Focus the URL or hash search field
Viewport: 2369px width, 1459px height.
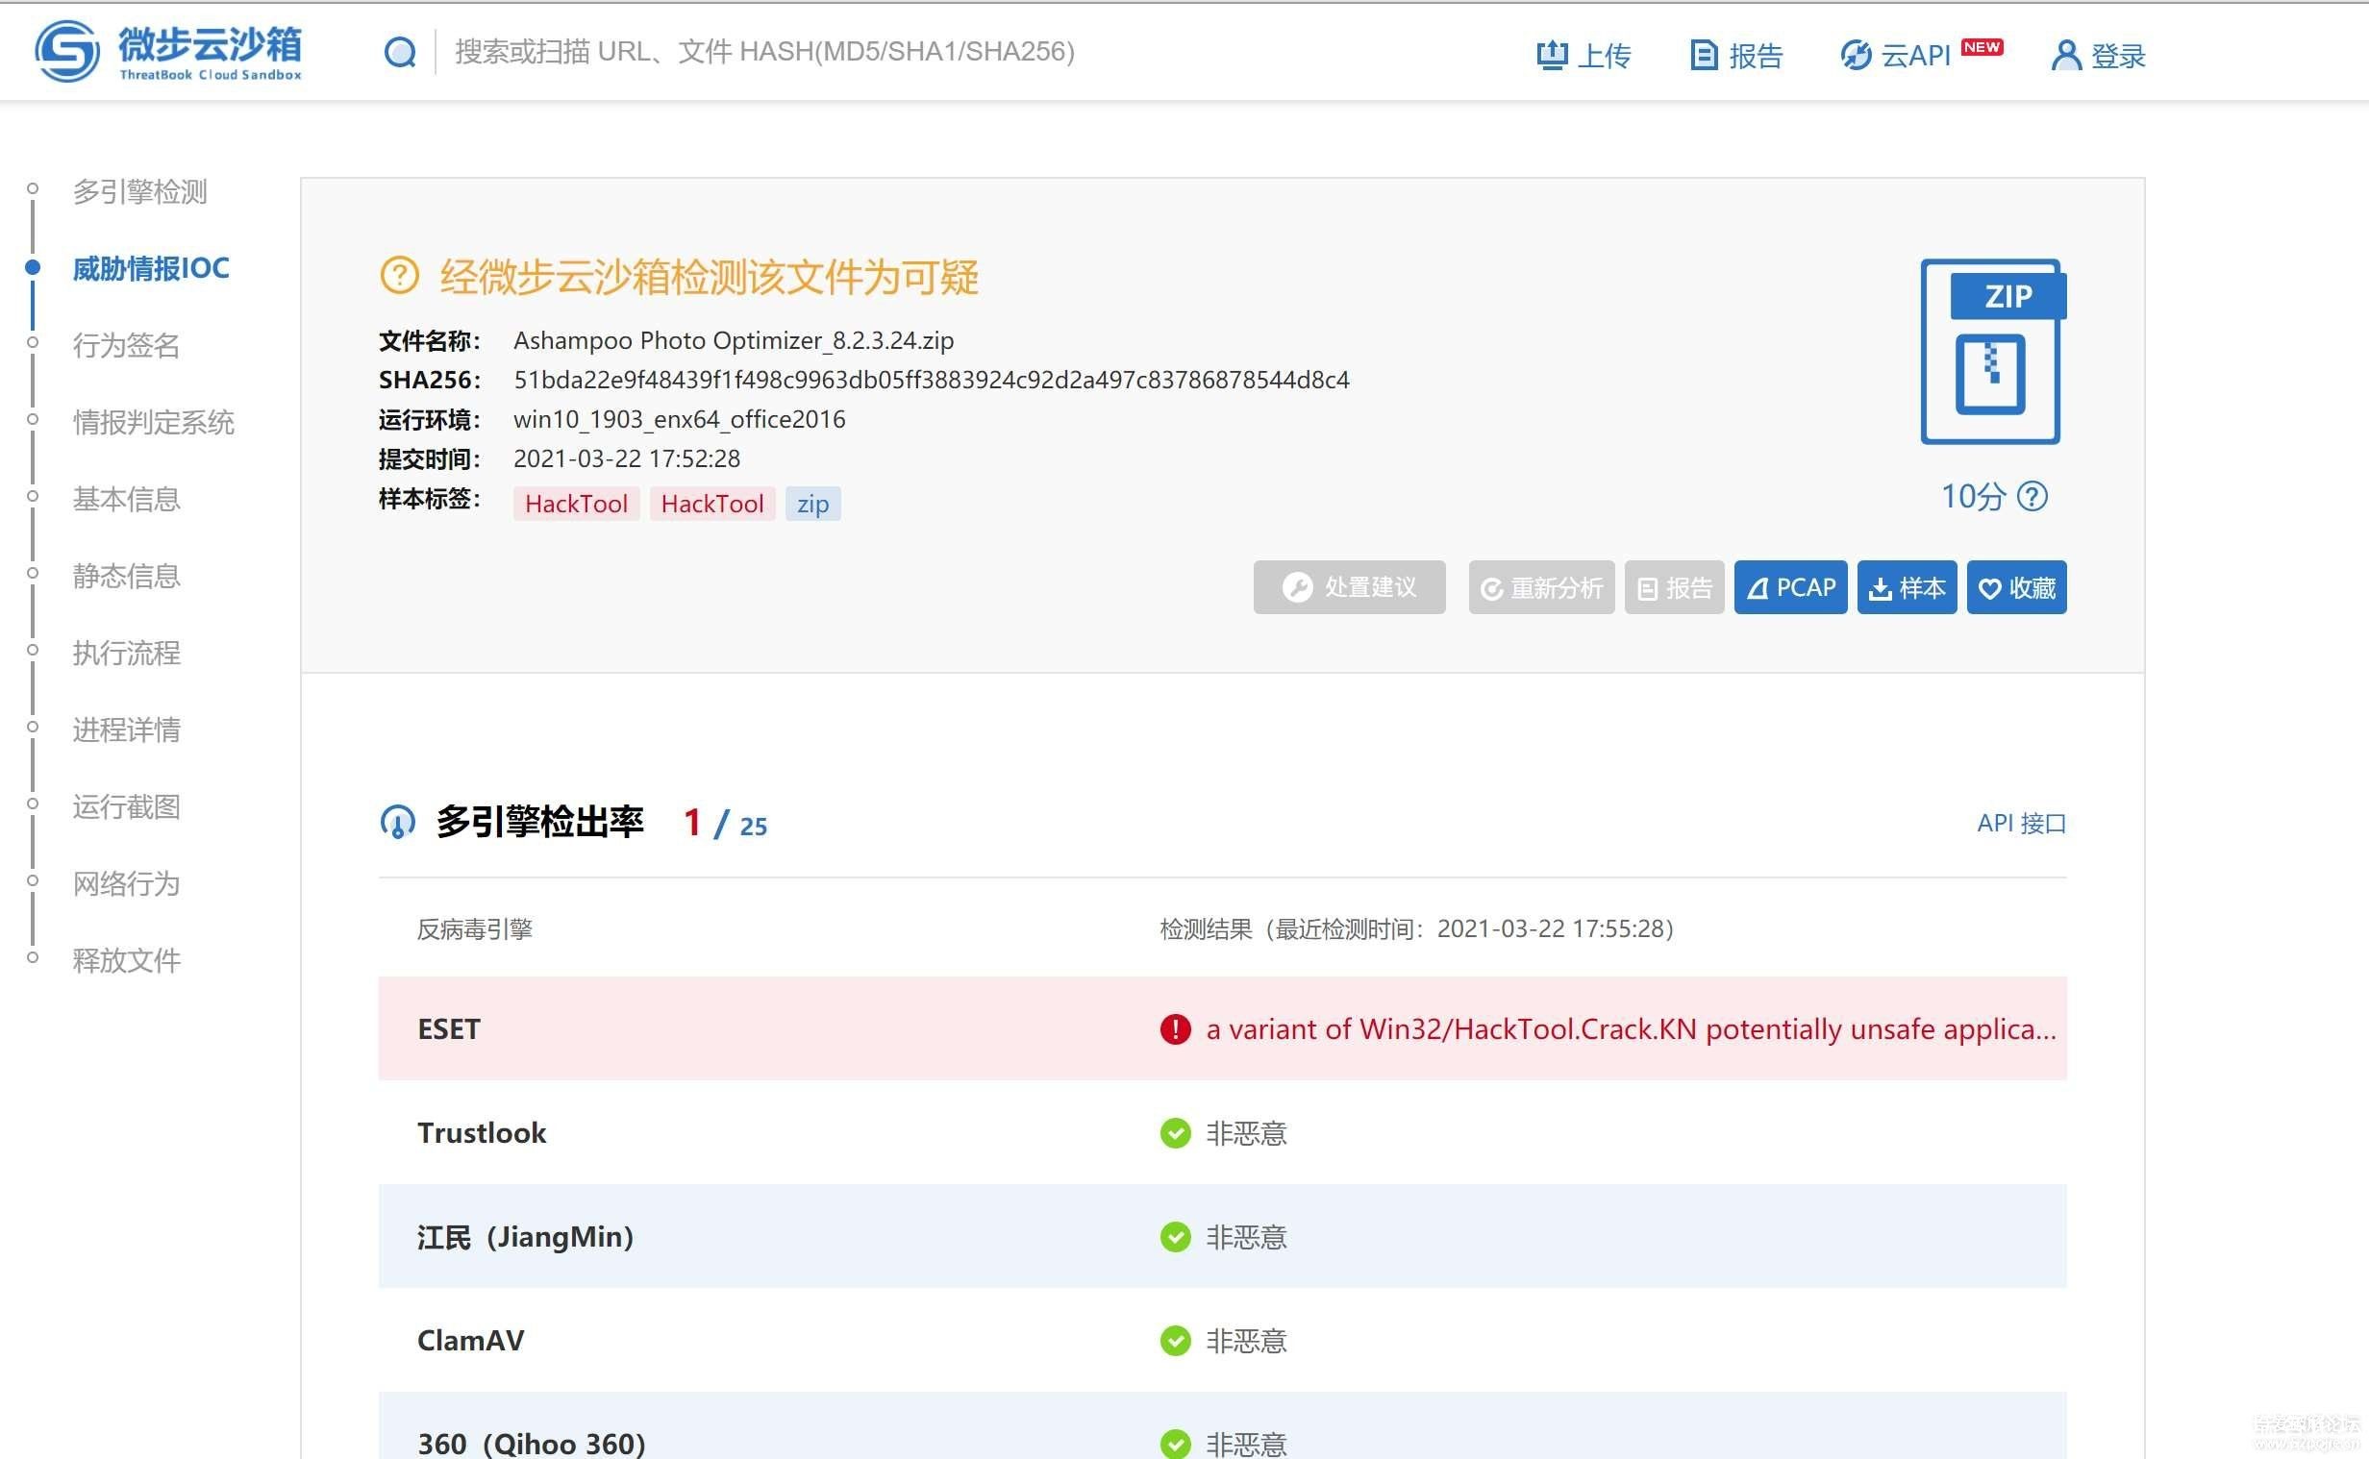coord(764,51)
